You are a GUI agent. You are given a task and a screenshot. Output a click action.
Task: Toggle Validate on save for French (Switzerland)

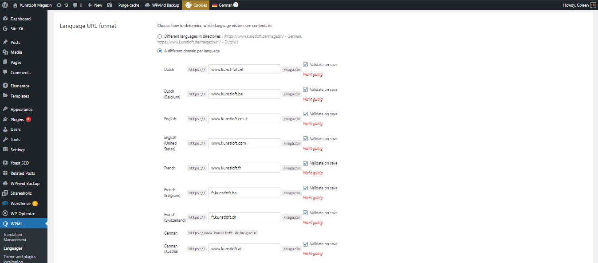pyautogui.click(x=305, y=213)
